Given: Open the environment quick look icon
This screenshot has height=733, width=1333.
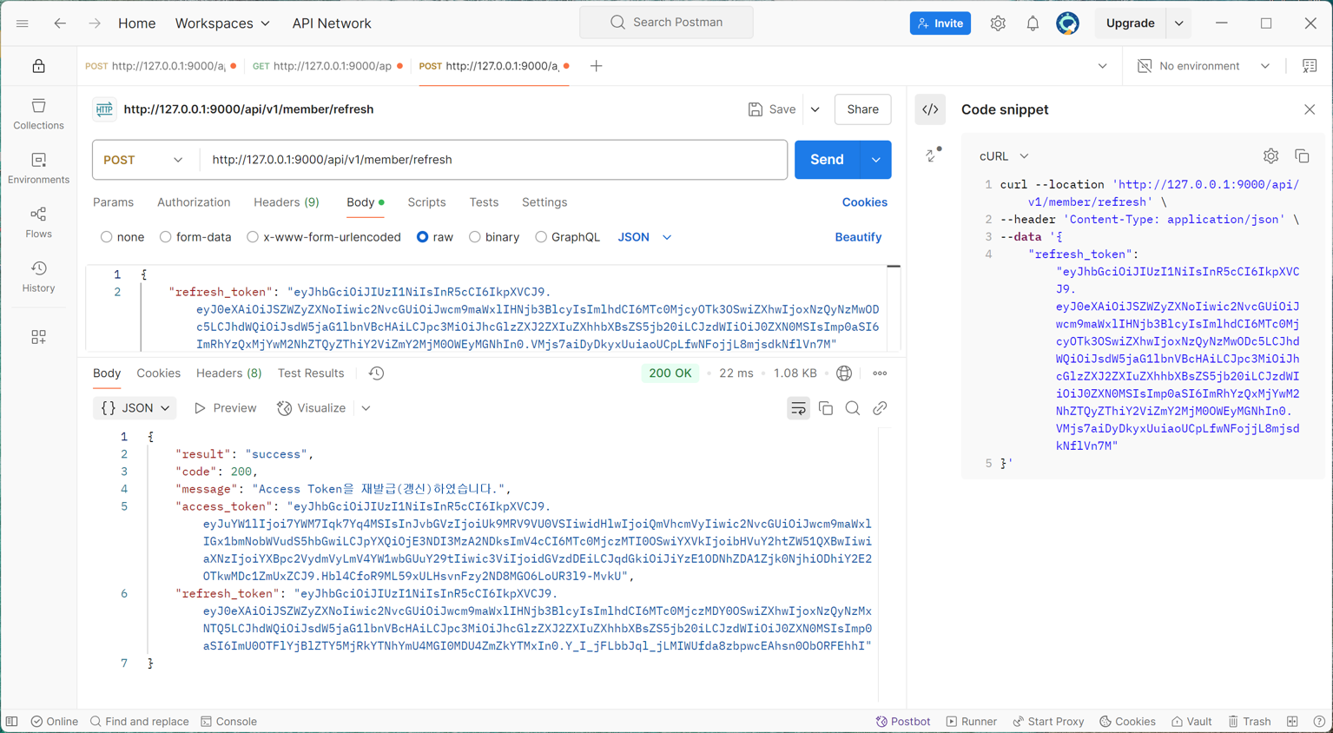Looking at the screenshot, I should pos(1310,66).
